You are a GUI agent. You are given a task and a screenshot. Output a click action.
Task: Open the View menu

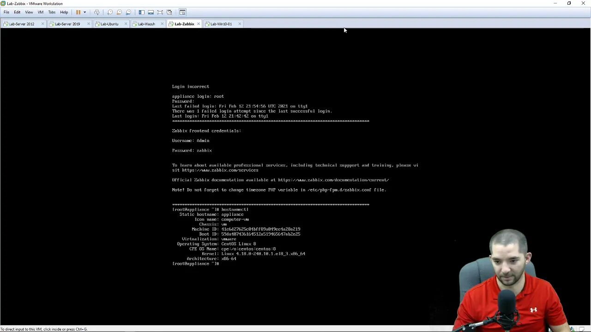pos(29,12)
